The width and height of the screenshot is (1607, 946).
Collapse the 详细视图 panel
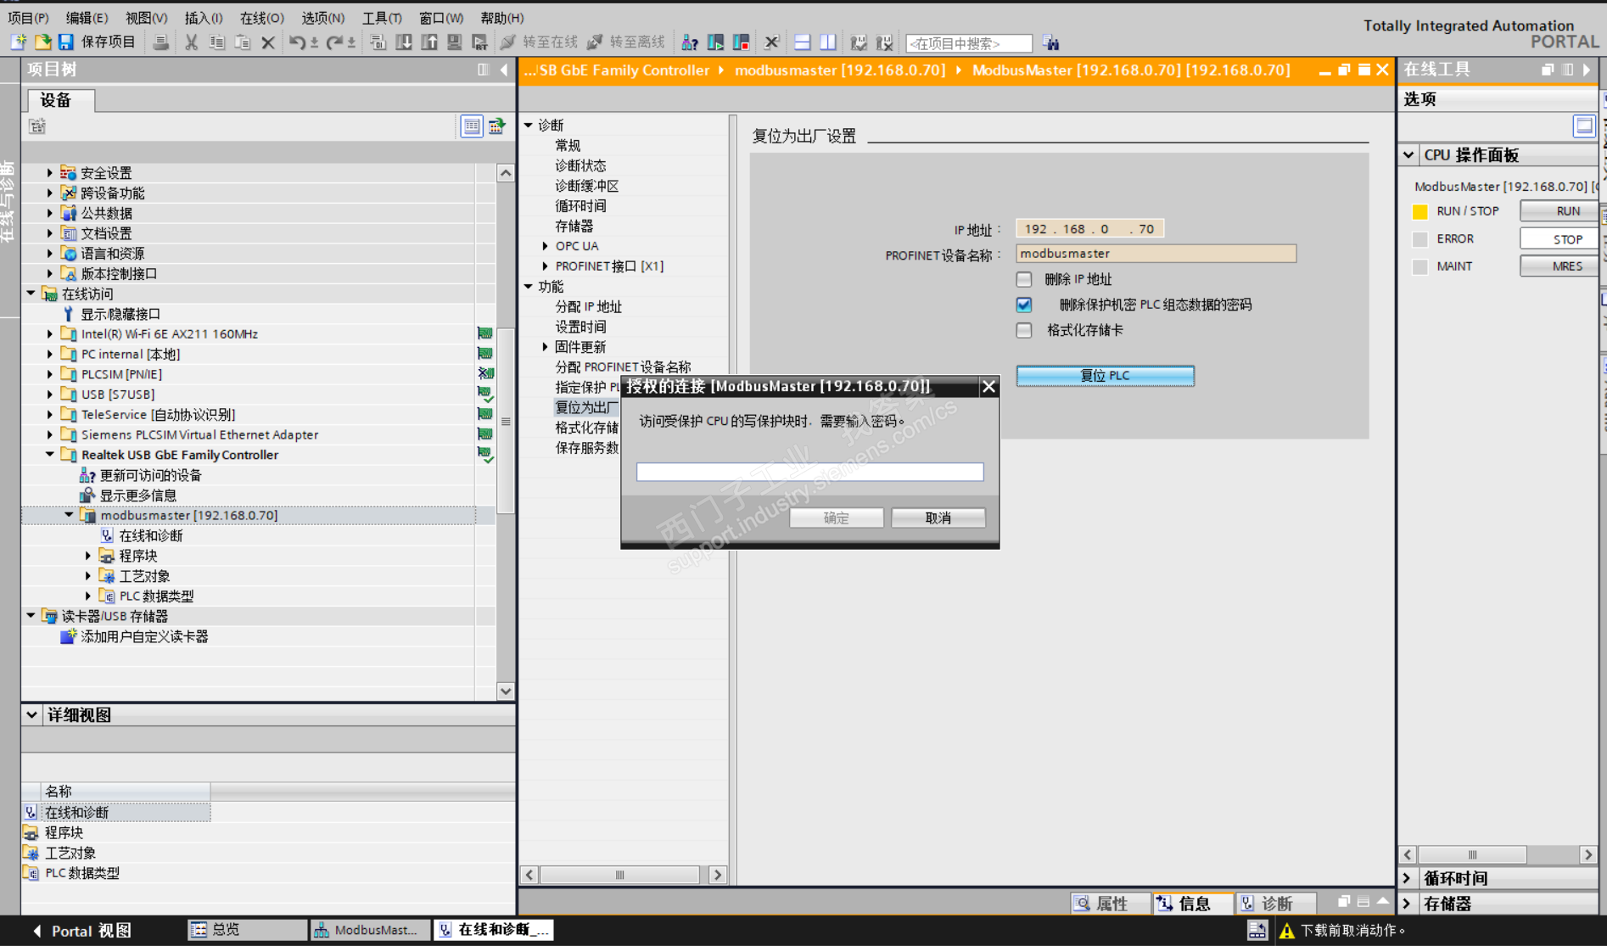(31, 715)
